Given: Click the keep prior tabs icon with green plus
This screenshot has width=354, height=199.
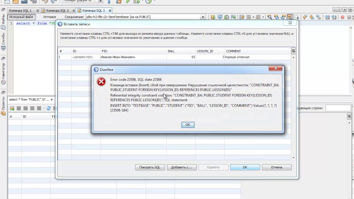Looking at the screenshot, I should coord(233,17).
